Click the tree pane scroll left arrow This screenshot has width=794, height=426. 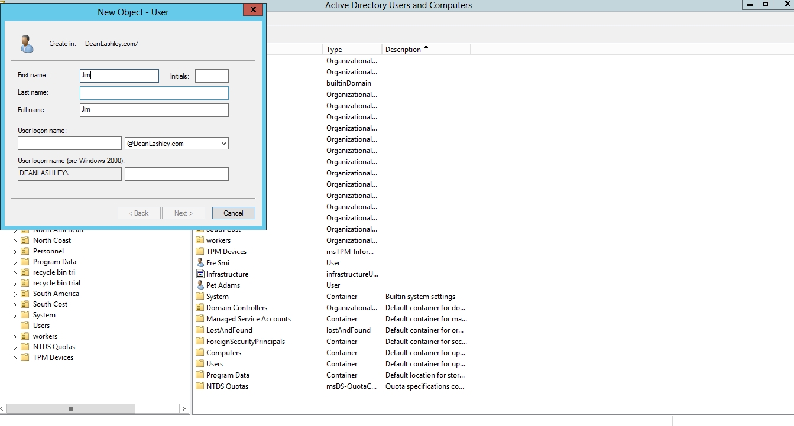[x=3, y=408]
